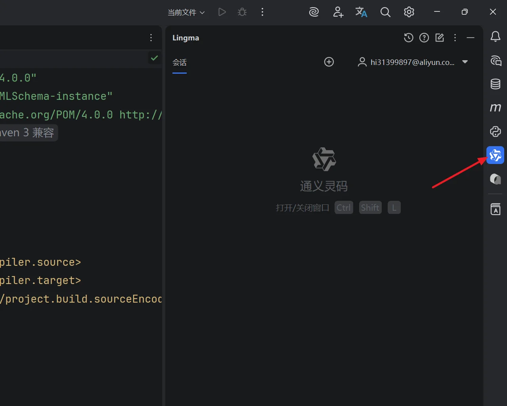
Task: Open the Database tool window
Action: coord(495,84)
